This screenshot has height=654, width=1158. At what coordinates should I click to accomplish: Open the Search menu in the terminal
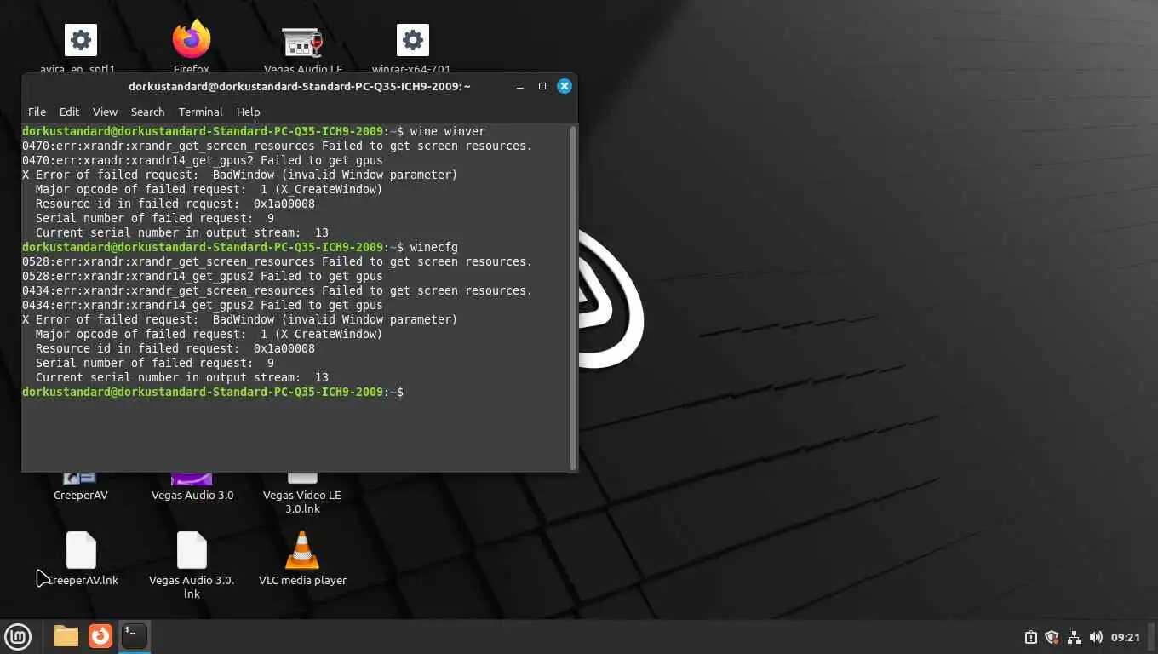click(x=147, y=112)
